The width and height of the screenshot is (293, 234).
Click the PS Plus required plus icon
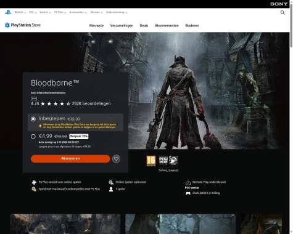tap(34, 182)
